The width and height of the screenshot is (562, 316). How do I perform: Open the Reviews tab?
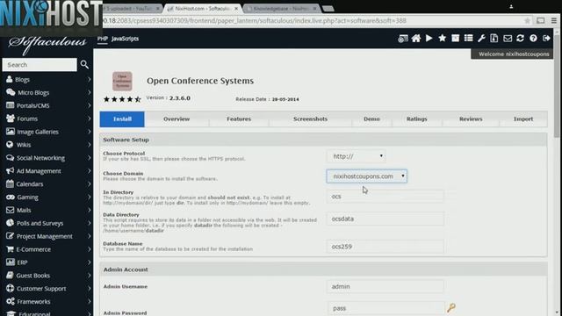[x=471, y=119]
